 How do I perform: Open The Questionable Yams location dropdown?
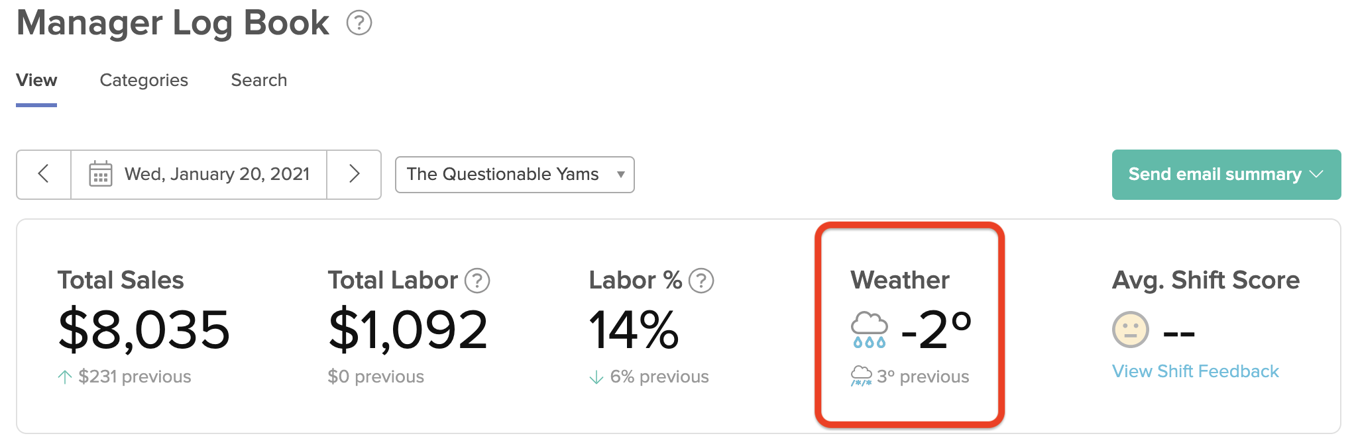[x=515, y=175]
